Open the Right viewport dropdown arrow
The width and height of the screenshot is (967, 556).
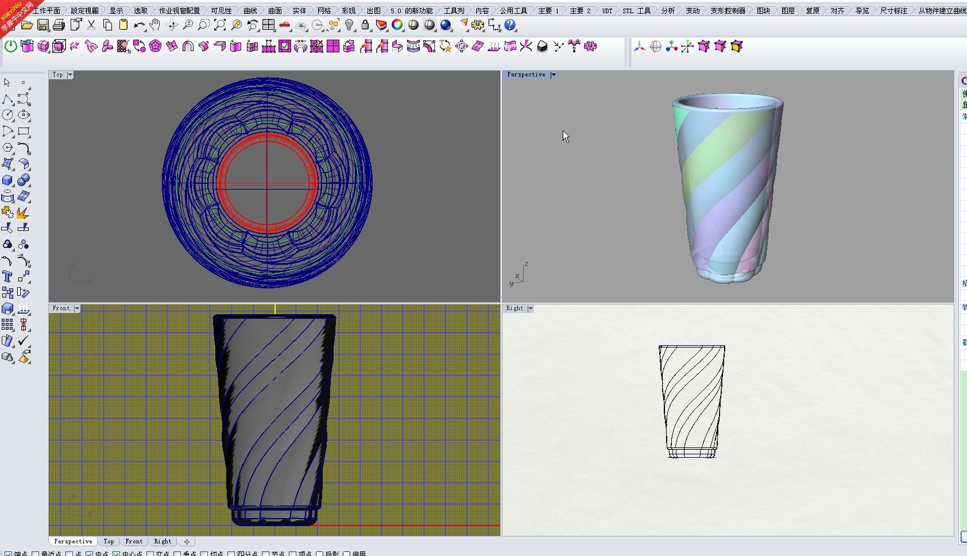pyautogui.click(x=530, y=308)
